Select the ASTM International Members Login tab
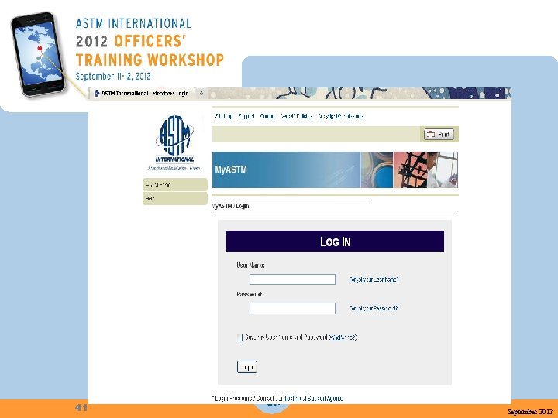558x418 pixels. [x=142, y=93]
